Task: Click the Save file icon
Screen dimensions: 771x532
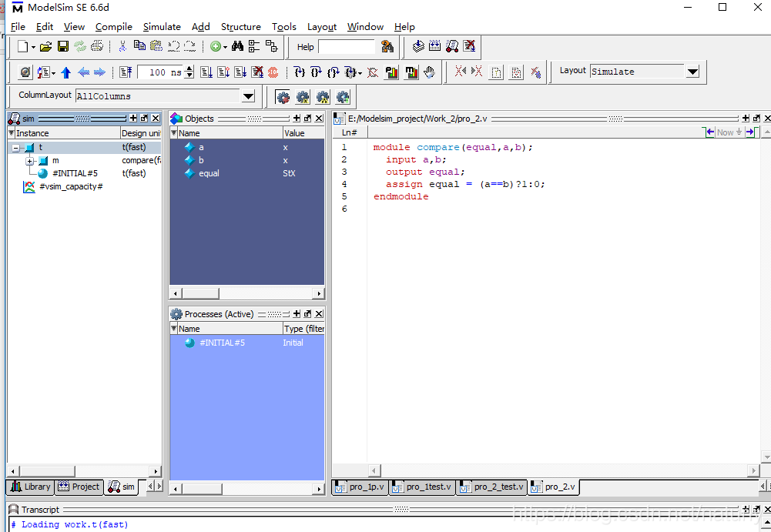Action: [x=63, y=46]
